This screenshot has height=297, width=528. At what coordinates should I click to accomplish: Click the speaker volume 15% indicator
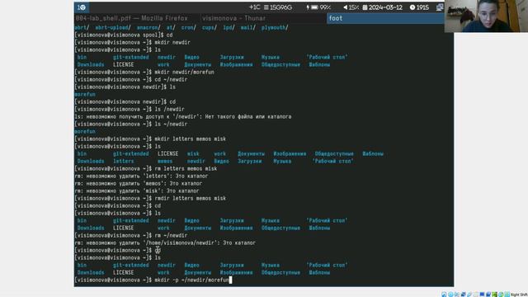[351, 7]
